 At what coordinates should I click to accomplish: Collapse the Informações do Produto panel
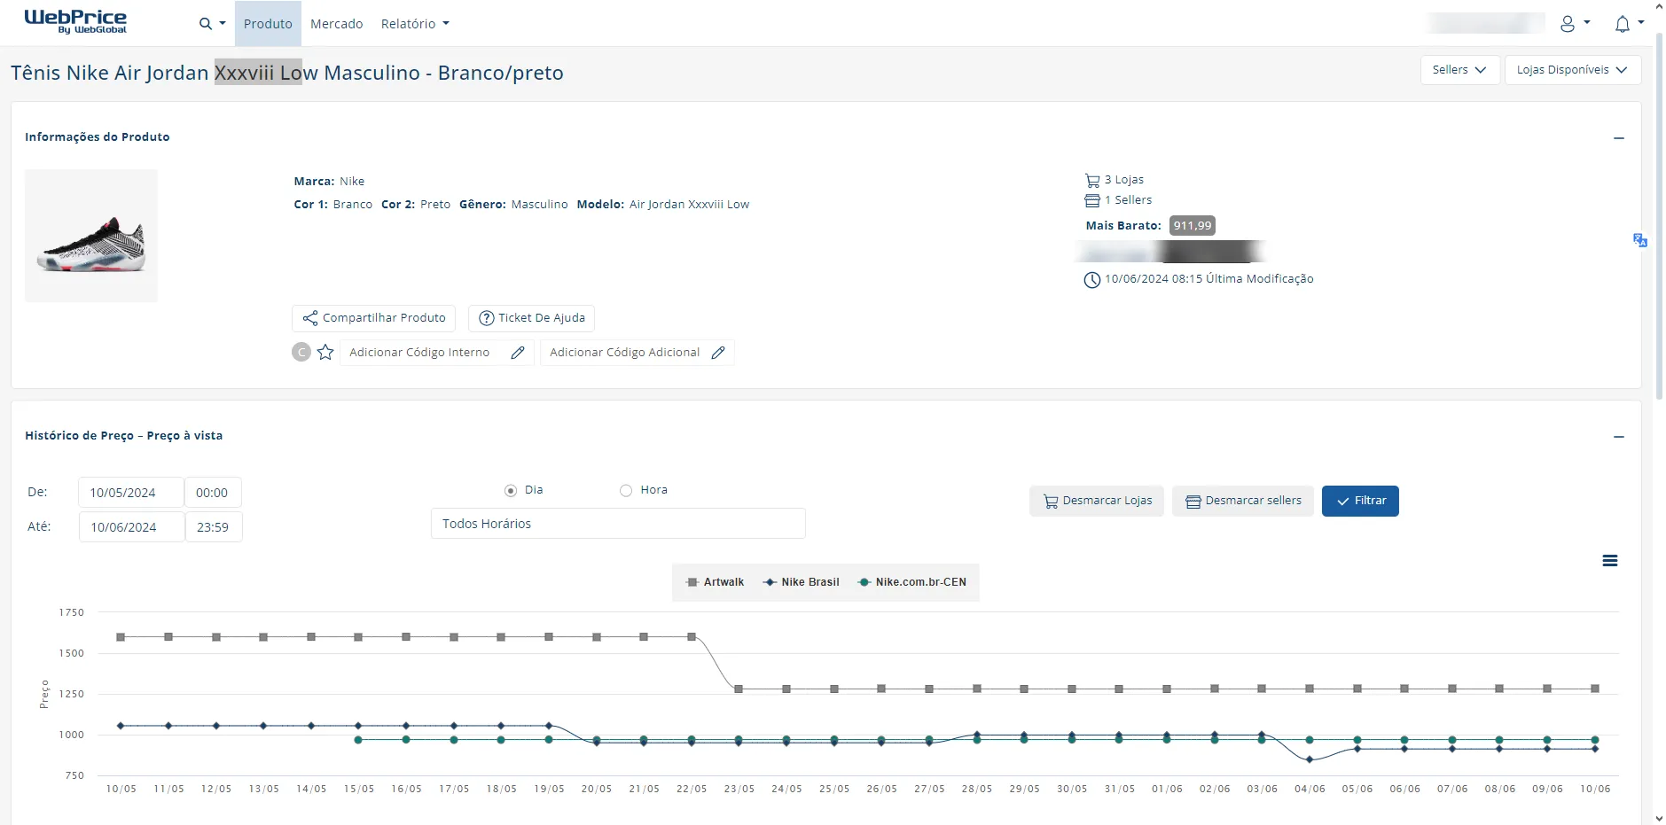click(1619, 138)
